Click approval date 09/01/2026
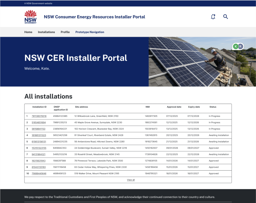Screen dimensions: 256x203 point(172,148)
